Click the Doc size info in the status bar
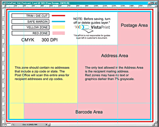The image size is (159, 127). [30, 125]
